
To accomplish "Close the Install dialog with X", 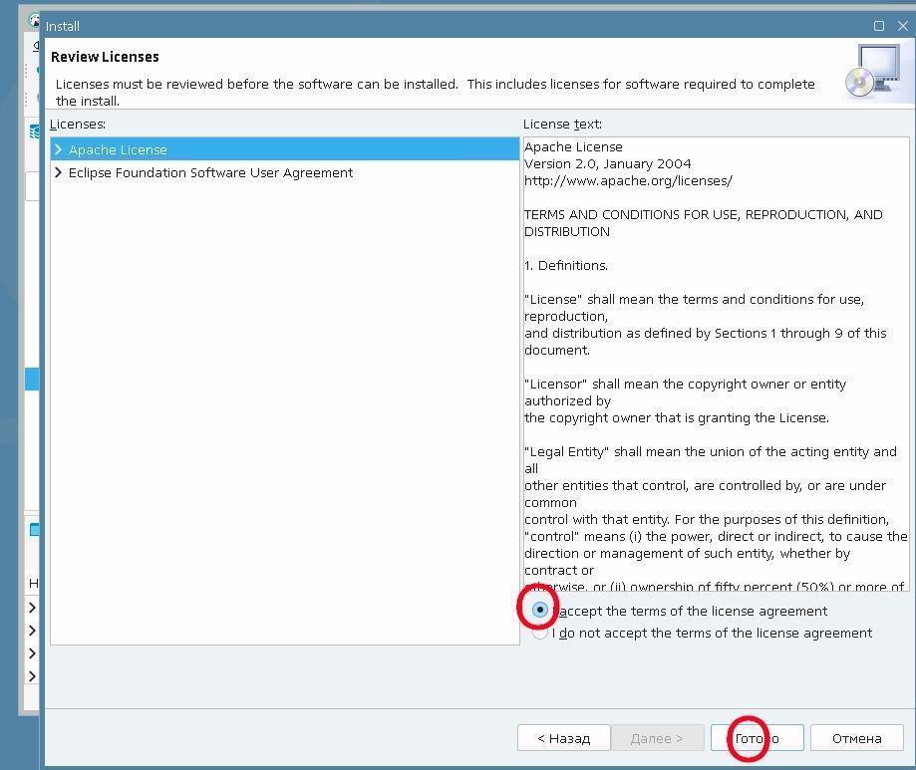I will 902,26.
